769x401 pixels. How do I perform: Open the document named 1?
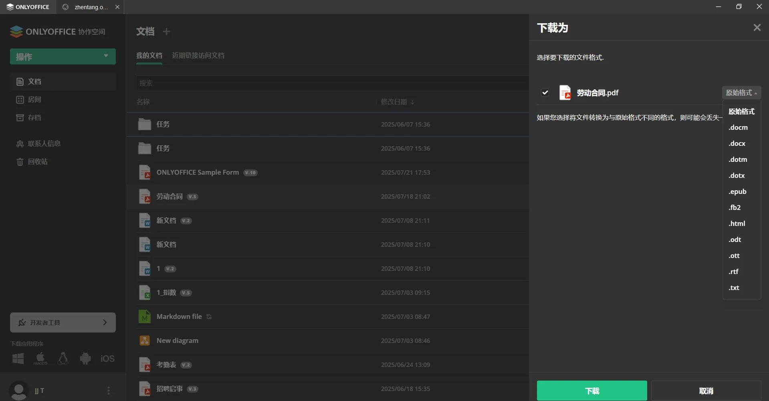click(158, 268)
